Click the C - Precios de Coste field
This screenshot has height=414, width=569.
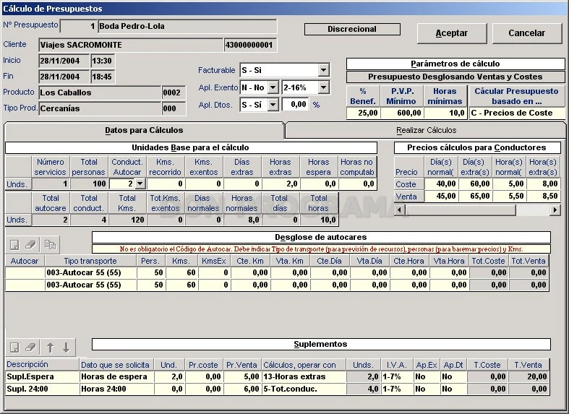pyautogui.click(x=517, y=113)
